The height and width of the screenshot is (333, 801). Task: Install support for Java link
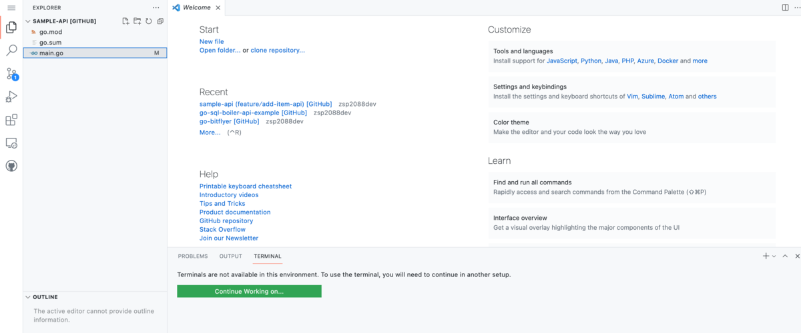611,61
